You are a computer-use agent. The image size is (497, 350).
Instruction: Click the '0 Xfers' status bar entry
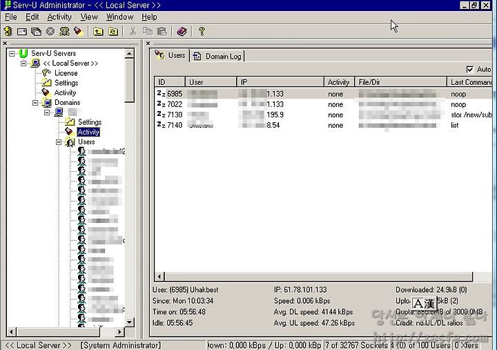[466, 345]
